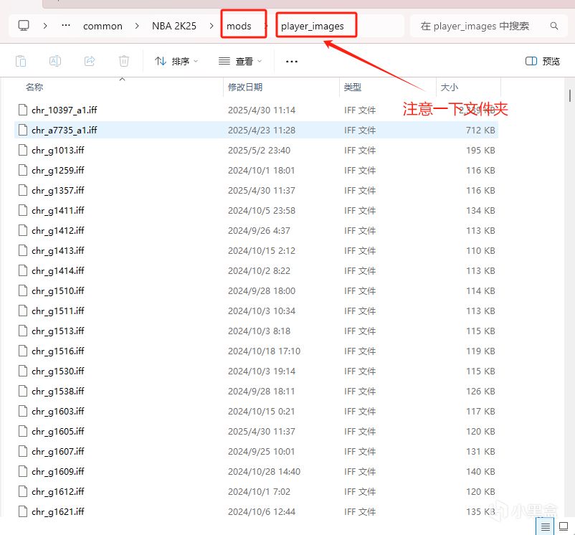Open the See more ellipsis toolbar menu
The image size is (575, 535).
pos(292,62)
